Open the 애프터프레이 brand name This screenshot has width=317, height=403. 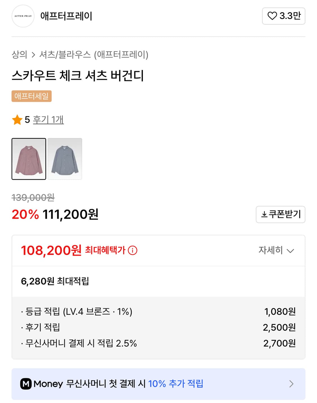click(x=66, y=16)
